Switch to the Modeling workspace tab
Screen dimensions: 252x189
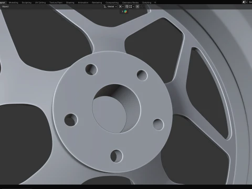(14, 3)
